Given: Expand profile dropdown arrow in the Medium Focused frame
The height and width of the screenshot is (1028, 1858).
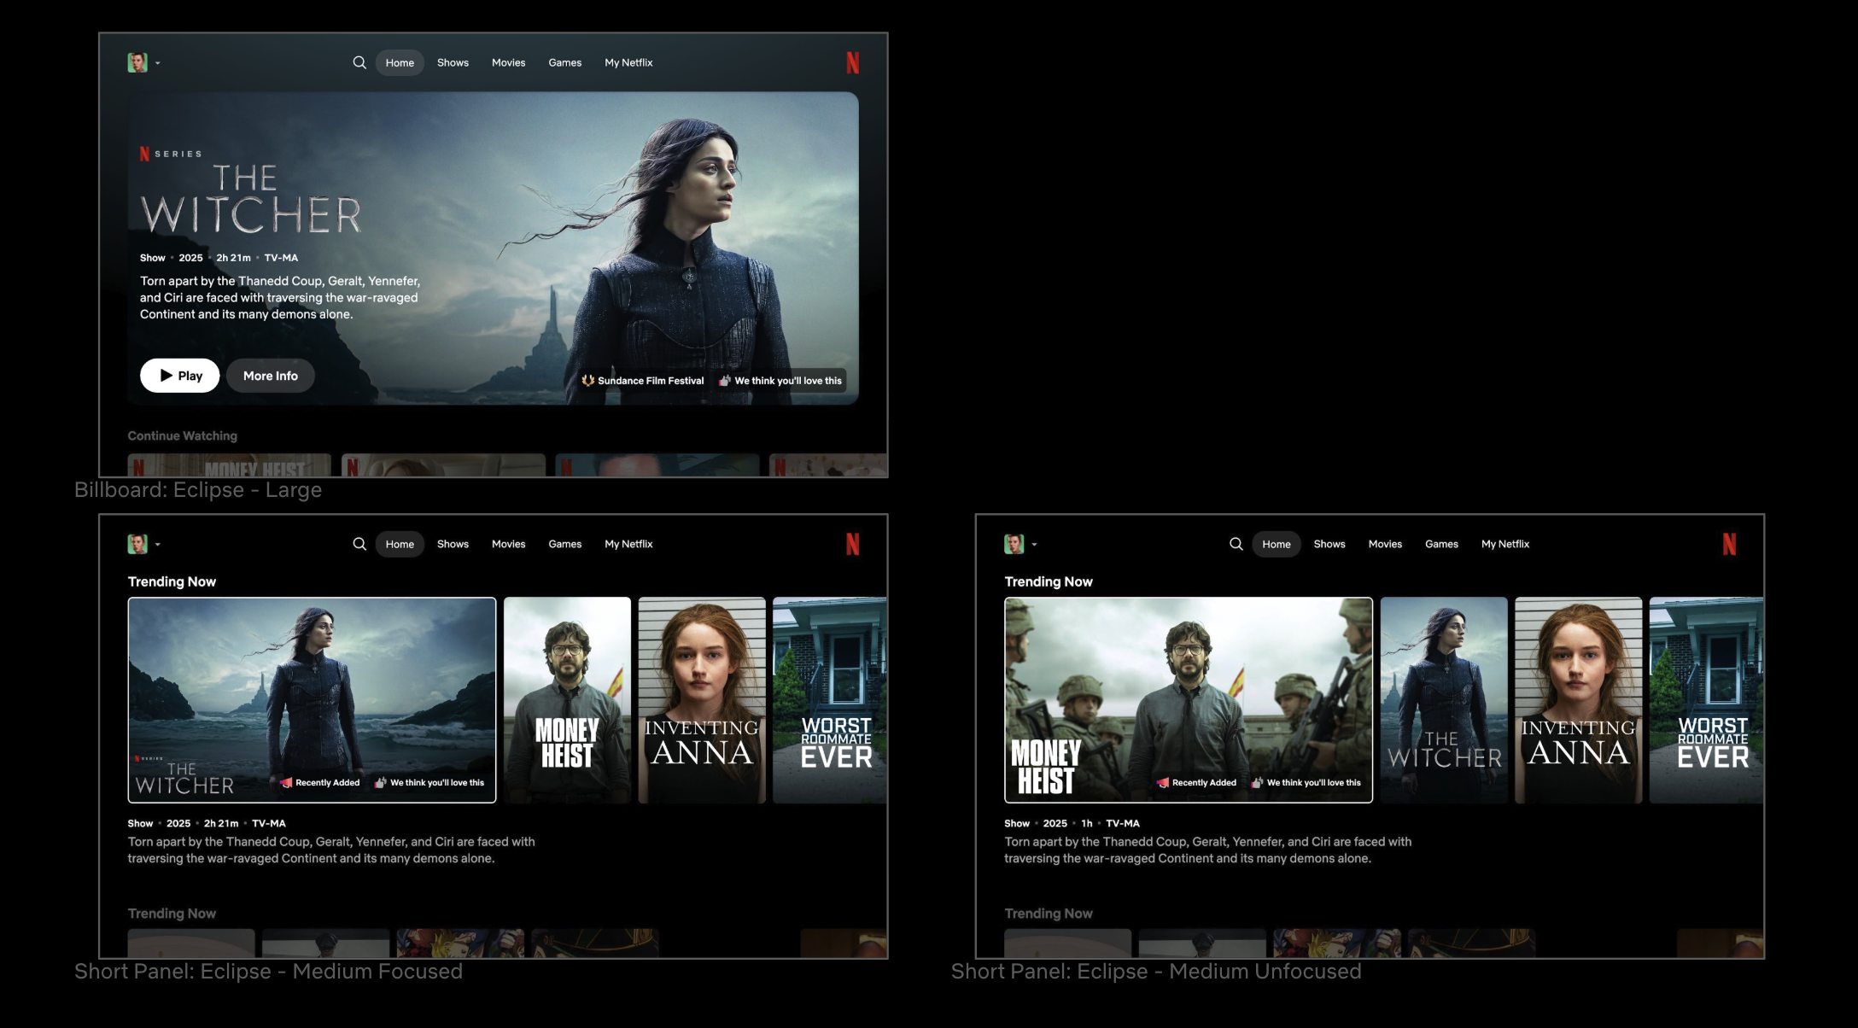Looking at the screenshot, I should coord(158,545).
